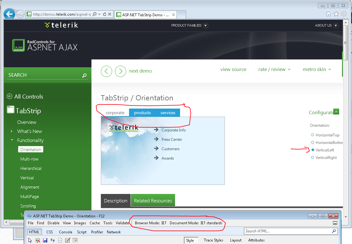Open the Vertical demo
Image resolution: width=352 pixels, height=244 pixels.
(x=27, y=178)
